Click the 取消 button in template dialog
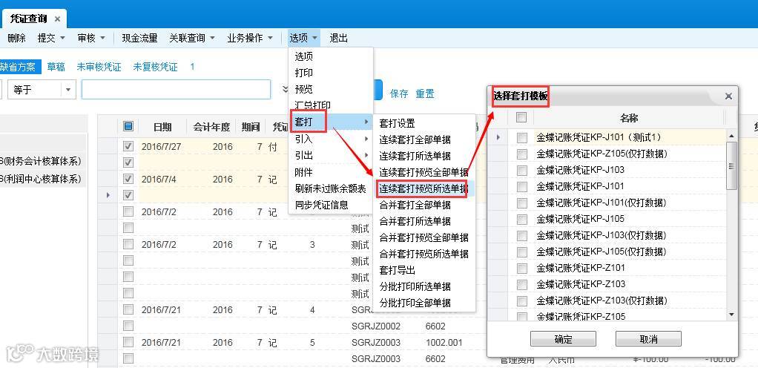Image resolution: width=758 pixels, height=368 pixels. tap(648, 339)
